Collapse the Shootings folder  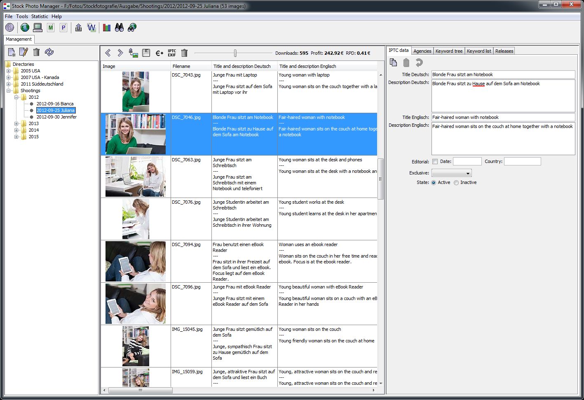[x=9, y=91]
